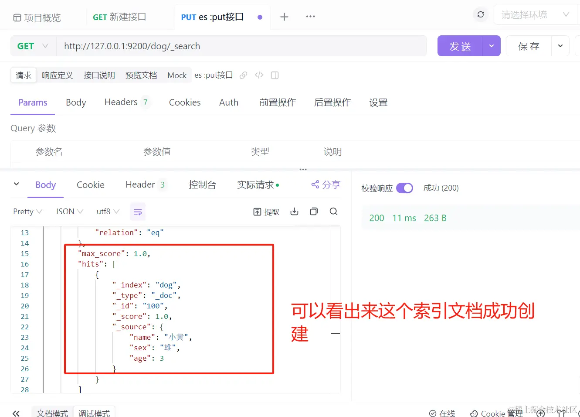Toggle the 校验响应 switch
This screenshot has height=417, width=580.
pyautogui.click(x=404, y=188)
